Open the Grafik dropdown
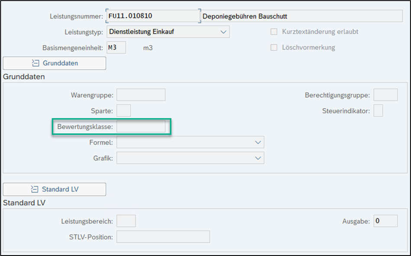The width and height of the screenshot is (411, 256). 258,158
